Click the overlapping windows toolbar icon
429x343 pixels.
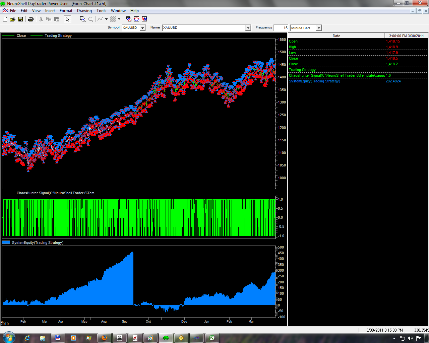click(x=129, y=19)
